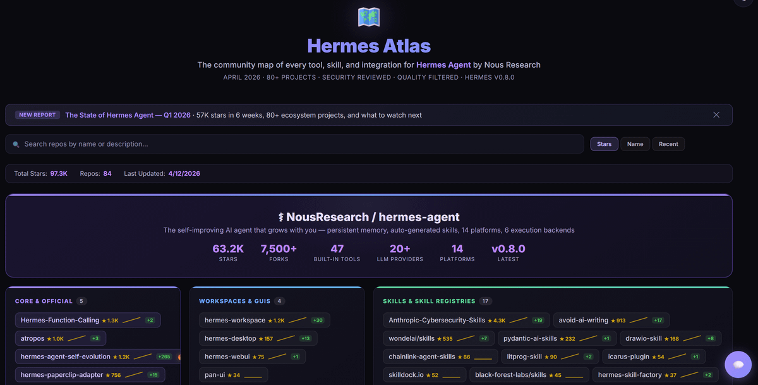Click the Workspaces & GUIs category heading
758x385 pixels.
click(235, 302)
